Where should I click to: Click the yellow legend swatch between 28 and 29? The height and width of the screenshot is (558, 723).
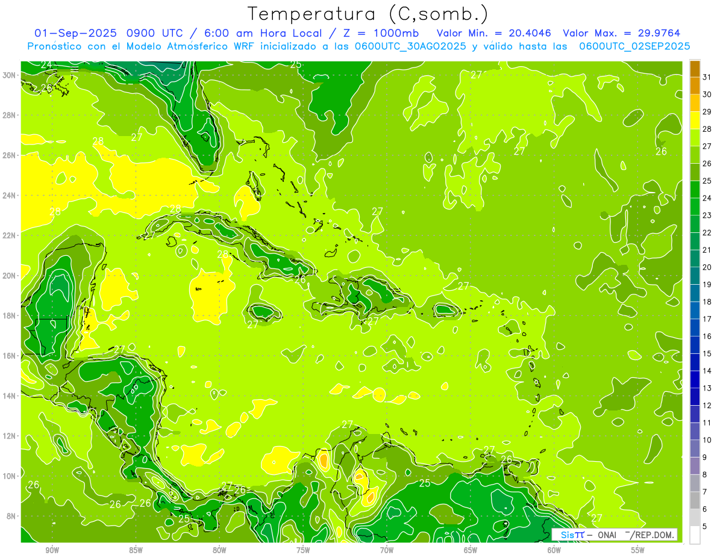click(695, 120)
